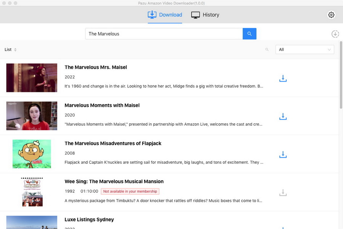The width and height of the screenshot is (343, 229).
Task: Click the vertical scrollbar on the right
Action: (341, 76)
